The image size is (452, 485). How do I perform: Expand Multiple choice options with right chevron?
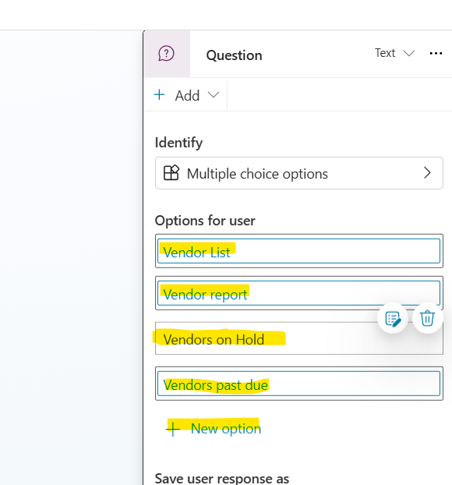(x=427, y=172)
